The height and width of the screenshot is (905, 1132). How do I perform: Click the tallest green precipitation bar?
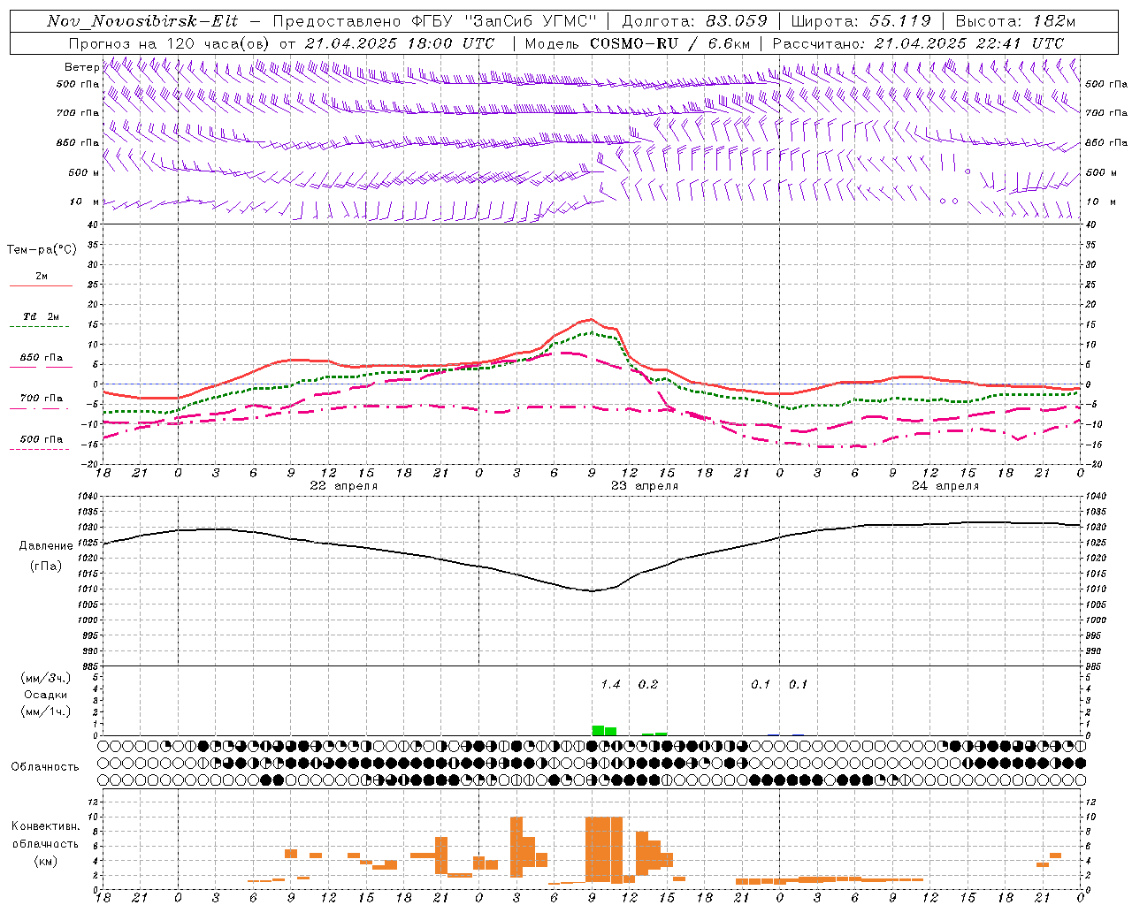pyautogui.click(x=598, y=730)
